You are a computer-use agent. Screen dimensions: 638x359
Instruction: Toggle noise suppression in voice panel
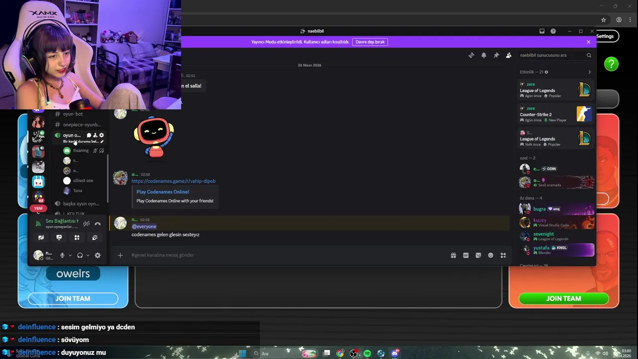click(x=87, y=224)
